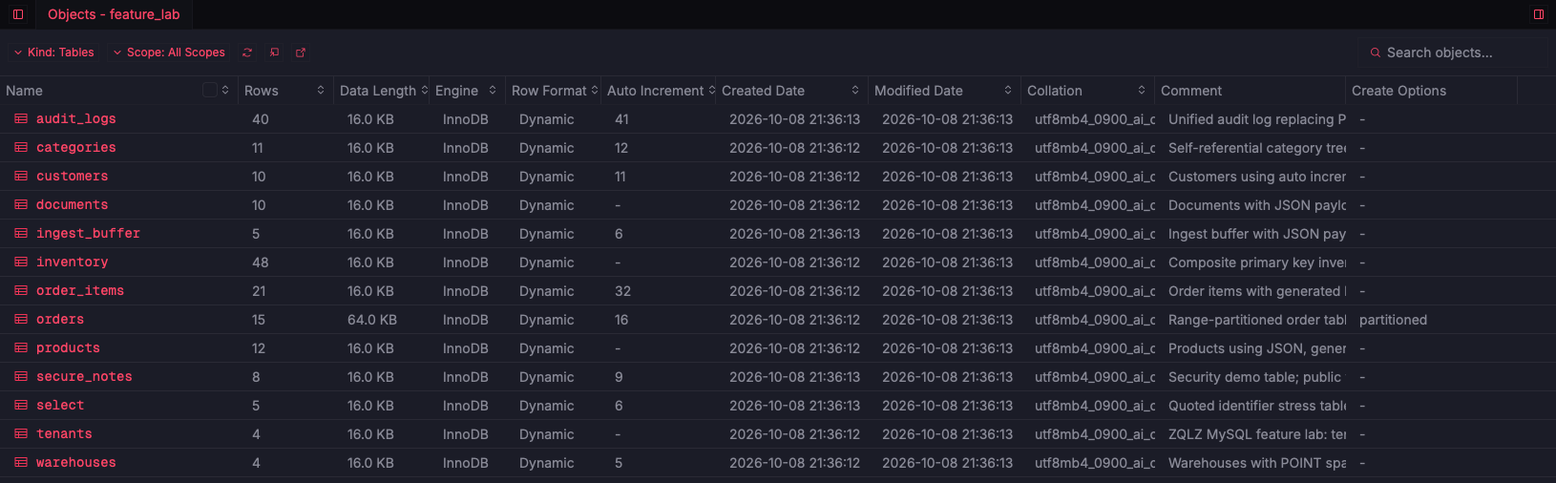1556x483 pixels.
Task: Select the Objects - feature_lab tab
Action: pyautogui.click(x=114, y=14)
